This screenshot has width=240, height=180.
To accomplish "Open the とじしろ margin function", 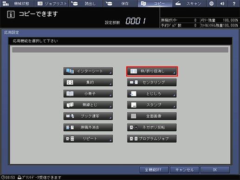I will point(152,94).
